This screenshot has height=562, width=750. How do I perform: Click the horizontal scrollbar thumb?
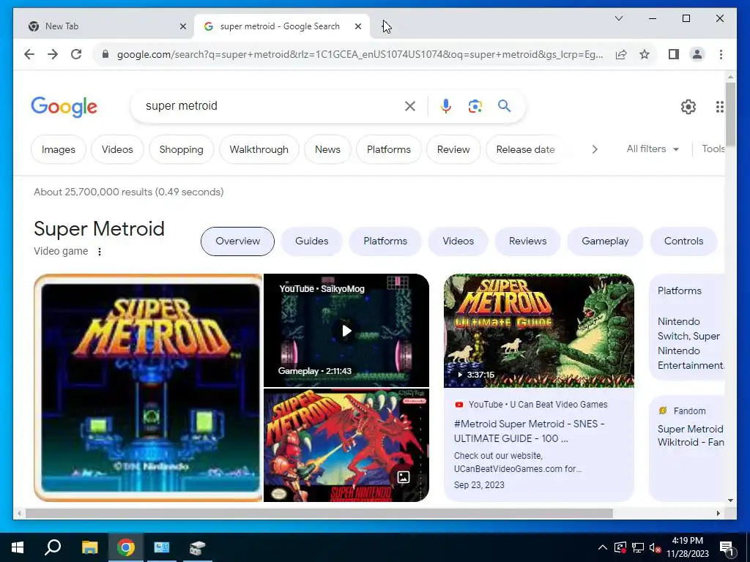tap(319, 513)
